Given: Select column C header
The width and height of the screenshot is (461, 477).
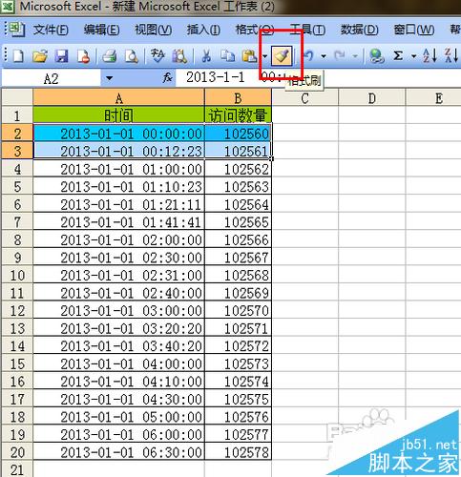Looking at the screenshot, I should tap(305, 98).
